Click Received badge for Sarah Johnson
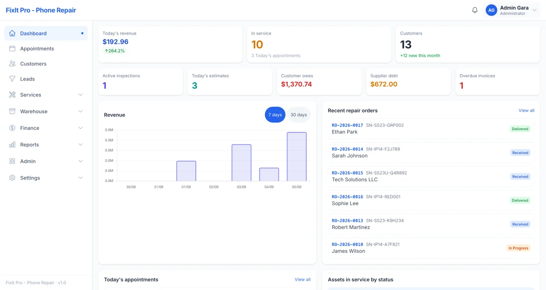This screenshot has height=290, width=546. (x=520, y=153)
